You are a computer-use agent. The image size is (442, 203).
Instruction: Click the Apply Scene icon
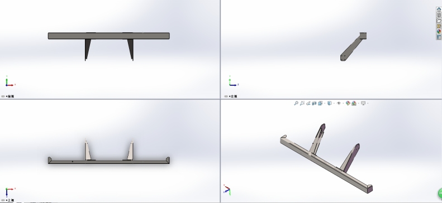click(x=354, y=103)
